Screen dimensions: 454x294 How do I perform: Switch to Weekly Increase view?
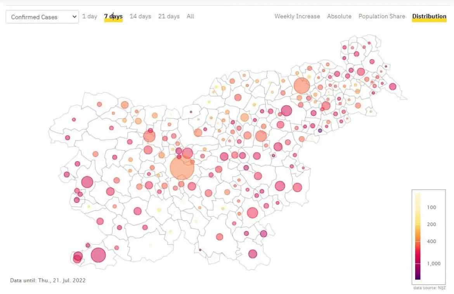click(297, 16)
